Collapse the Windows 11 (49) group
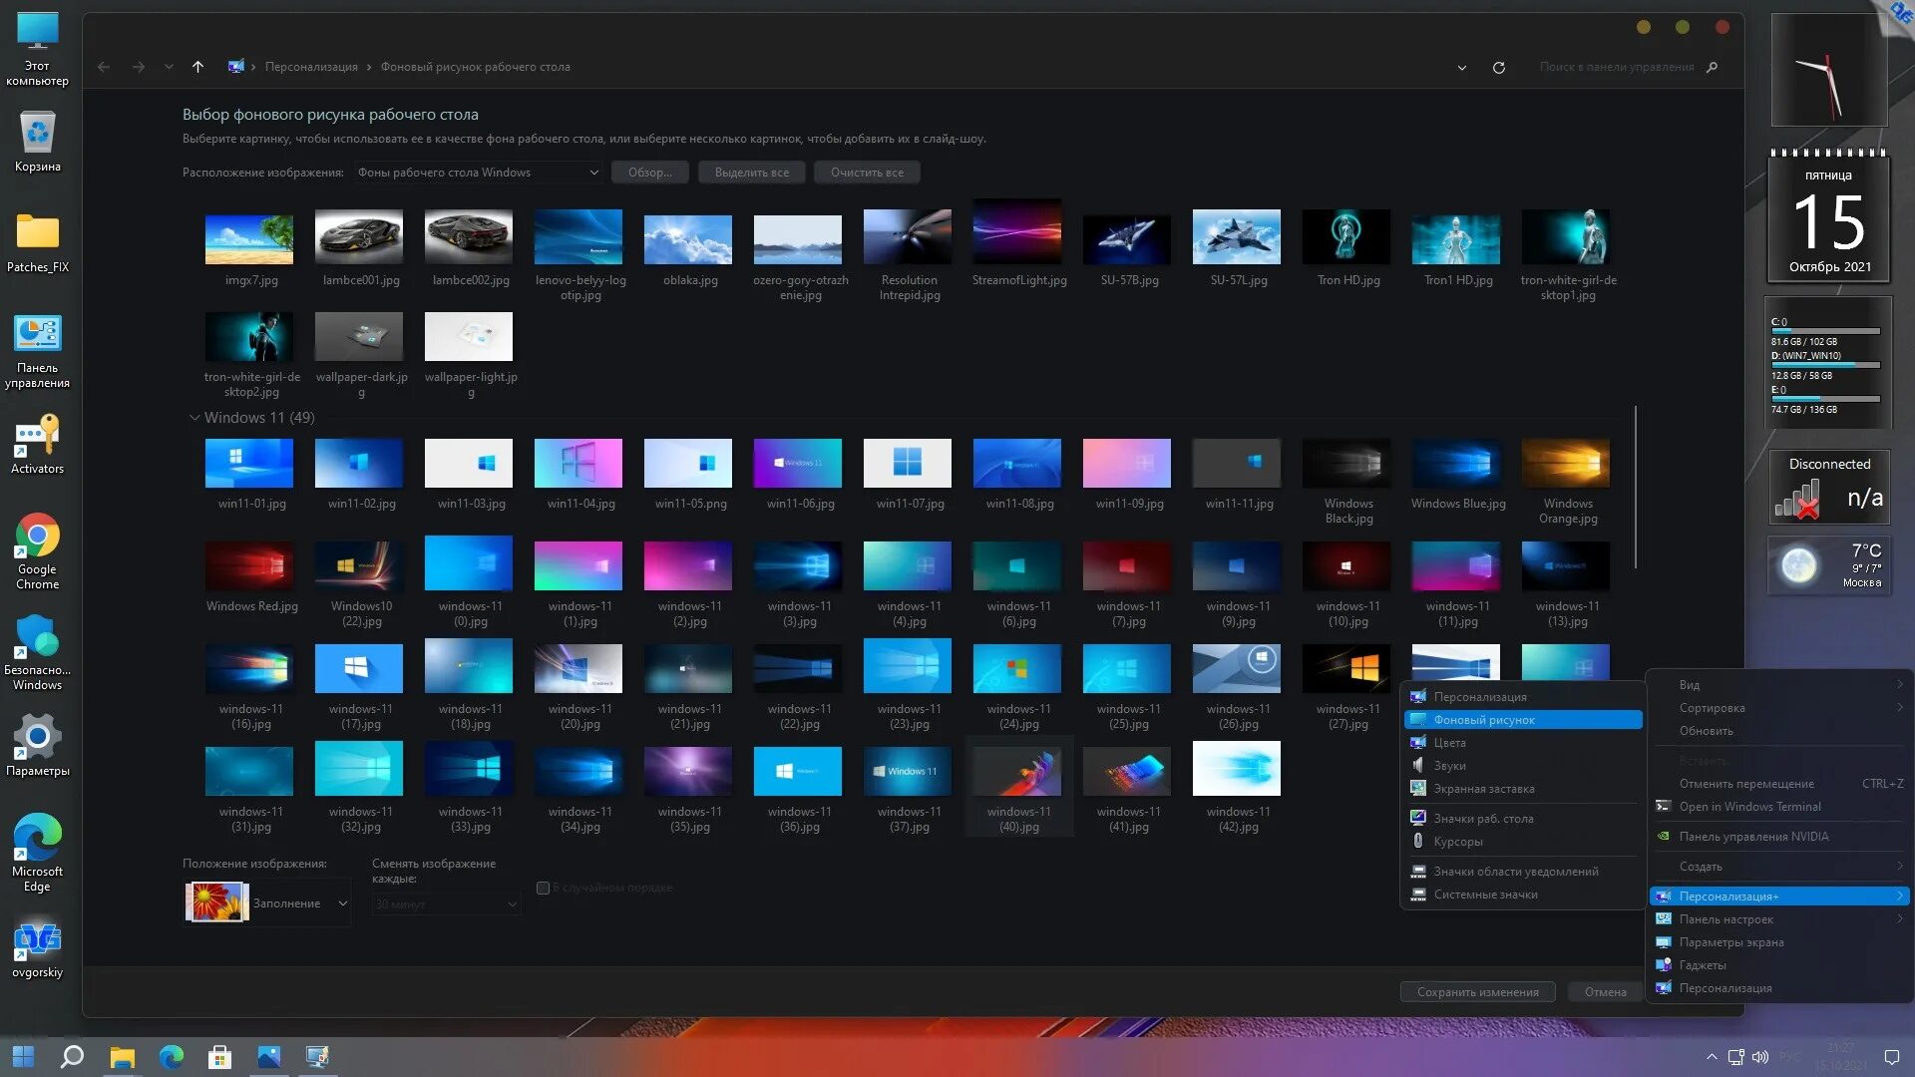 [193, 418]
